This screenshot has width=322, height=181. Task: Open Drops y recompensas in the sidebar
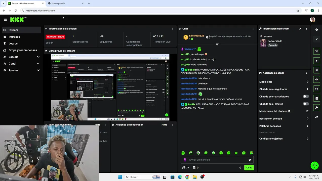click(x=21, y=50)
